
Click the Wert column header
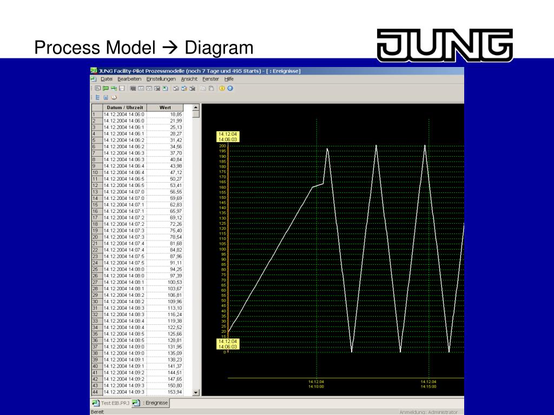165,108
